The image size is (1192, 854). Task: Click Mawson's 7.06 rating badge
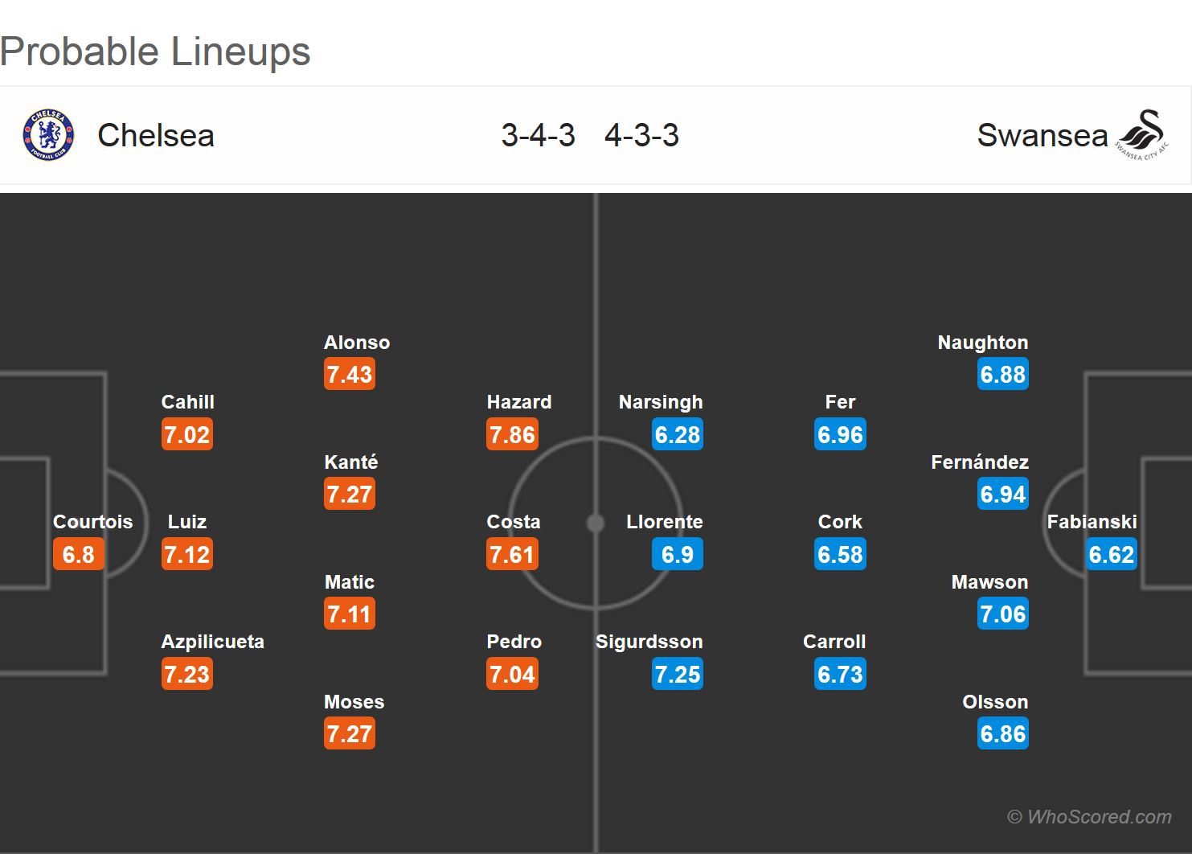point(1003,614)
